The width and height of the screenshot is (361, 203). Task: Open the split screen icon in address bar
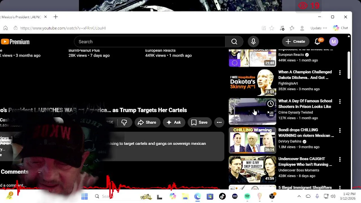coord(264,28)
